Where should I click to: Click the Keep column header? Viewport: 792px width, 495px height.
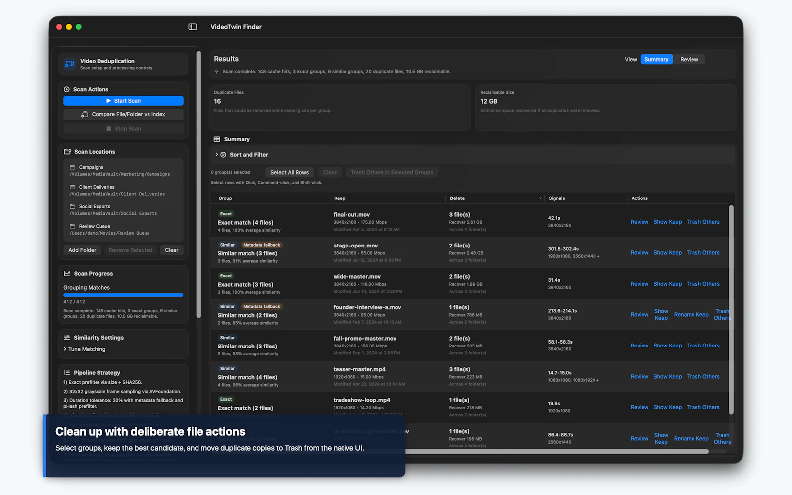pos(340,198)
